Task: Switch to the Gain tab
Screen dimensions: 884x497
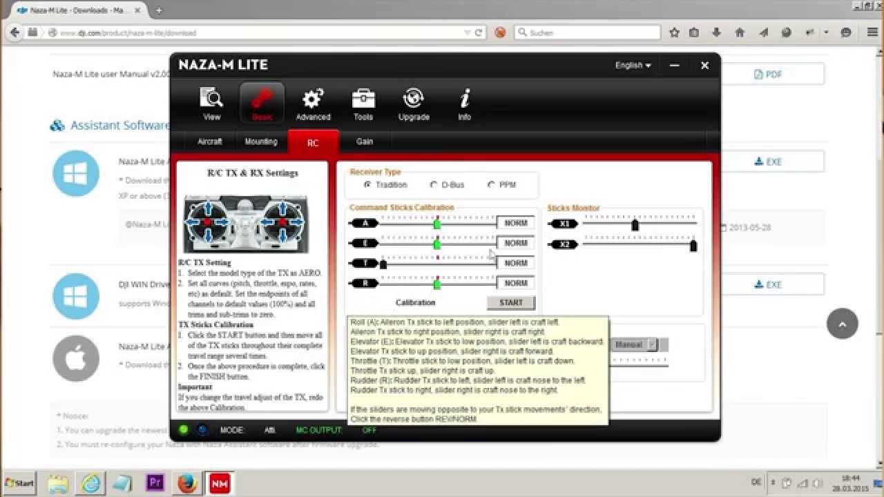Action: pyautogui.click(x=365, y=142)
